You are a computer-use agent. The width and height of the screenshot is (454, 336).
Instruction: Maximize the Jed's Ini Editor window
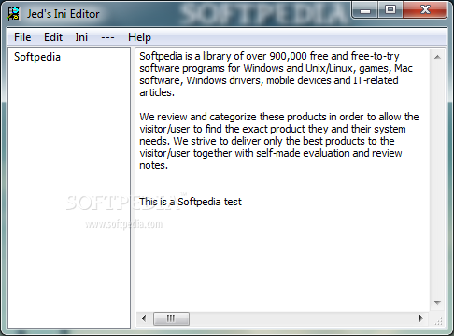(390, 10)
